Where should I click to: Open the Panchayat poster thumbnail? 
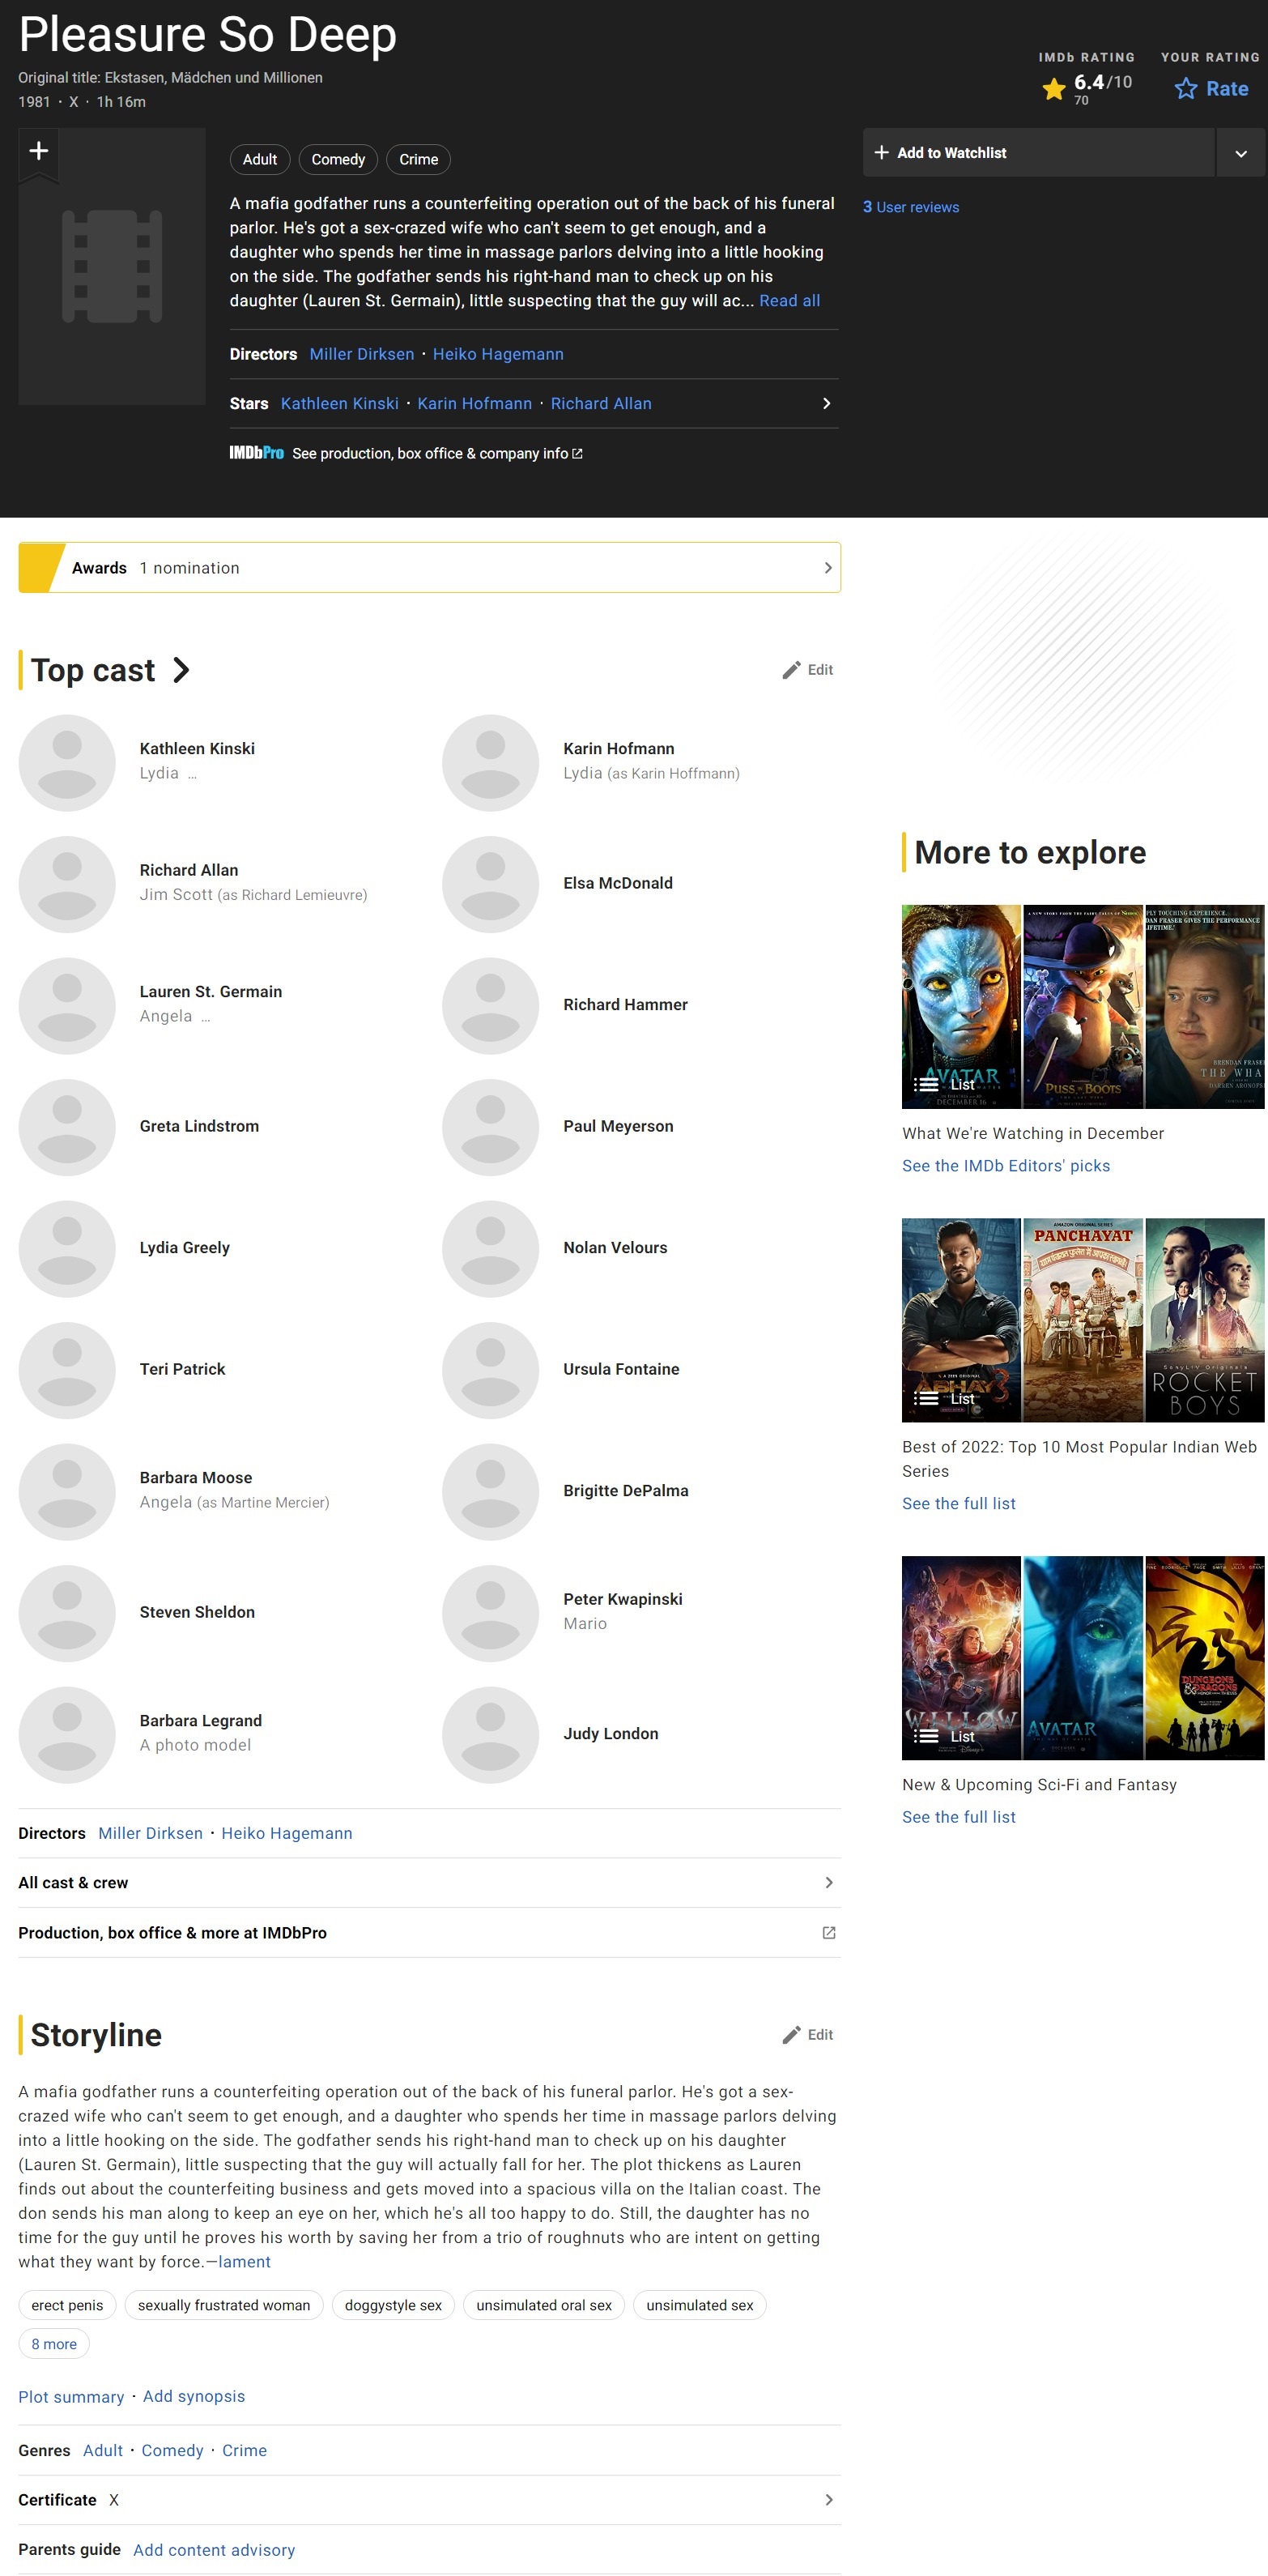pos(1083,1320)
